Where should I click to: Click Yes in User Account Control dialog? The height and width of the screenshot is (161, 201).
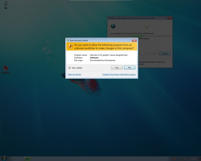coord(117,67)
